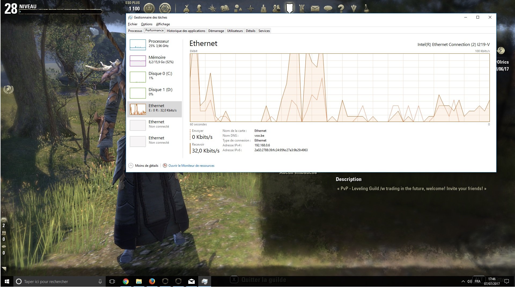
Task: Click the ESO PLUS 1 100 crown balance
Action: (133, 6)
